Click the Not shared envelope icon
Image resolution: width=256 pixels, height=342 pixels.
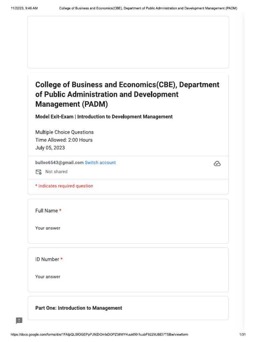(39, 172)
